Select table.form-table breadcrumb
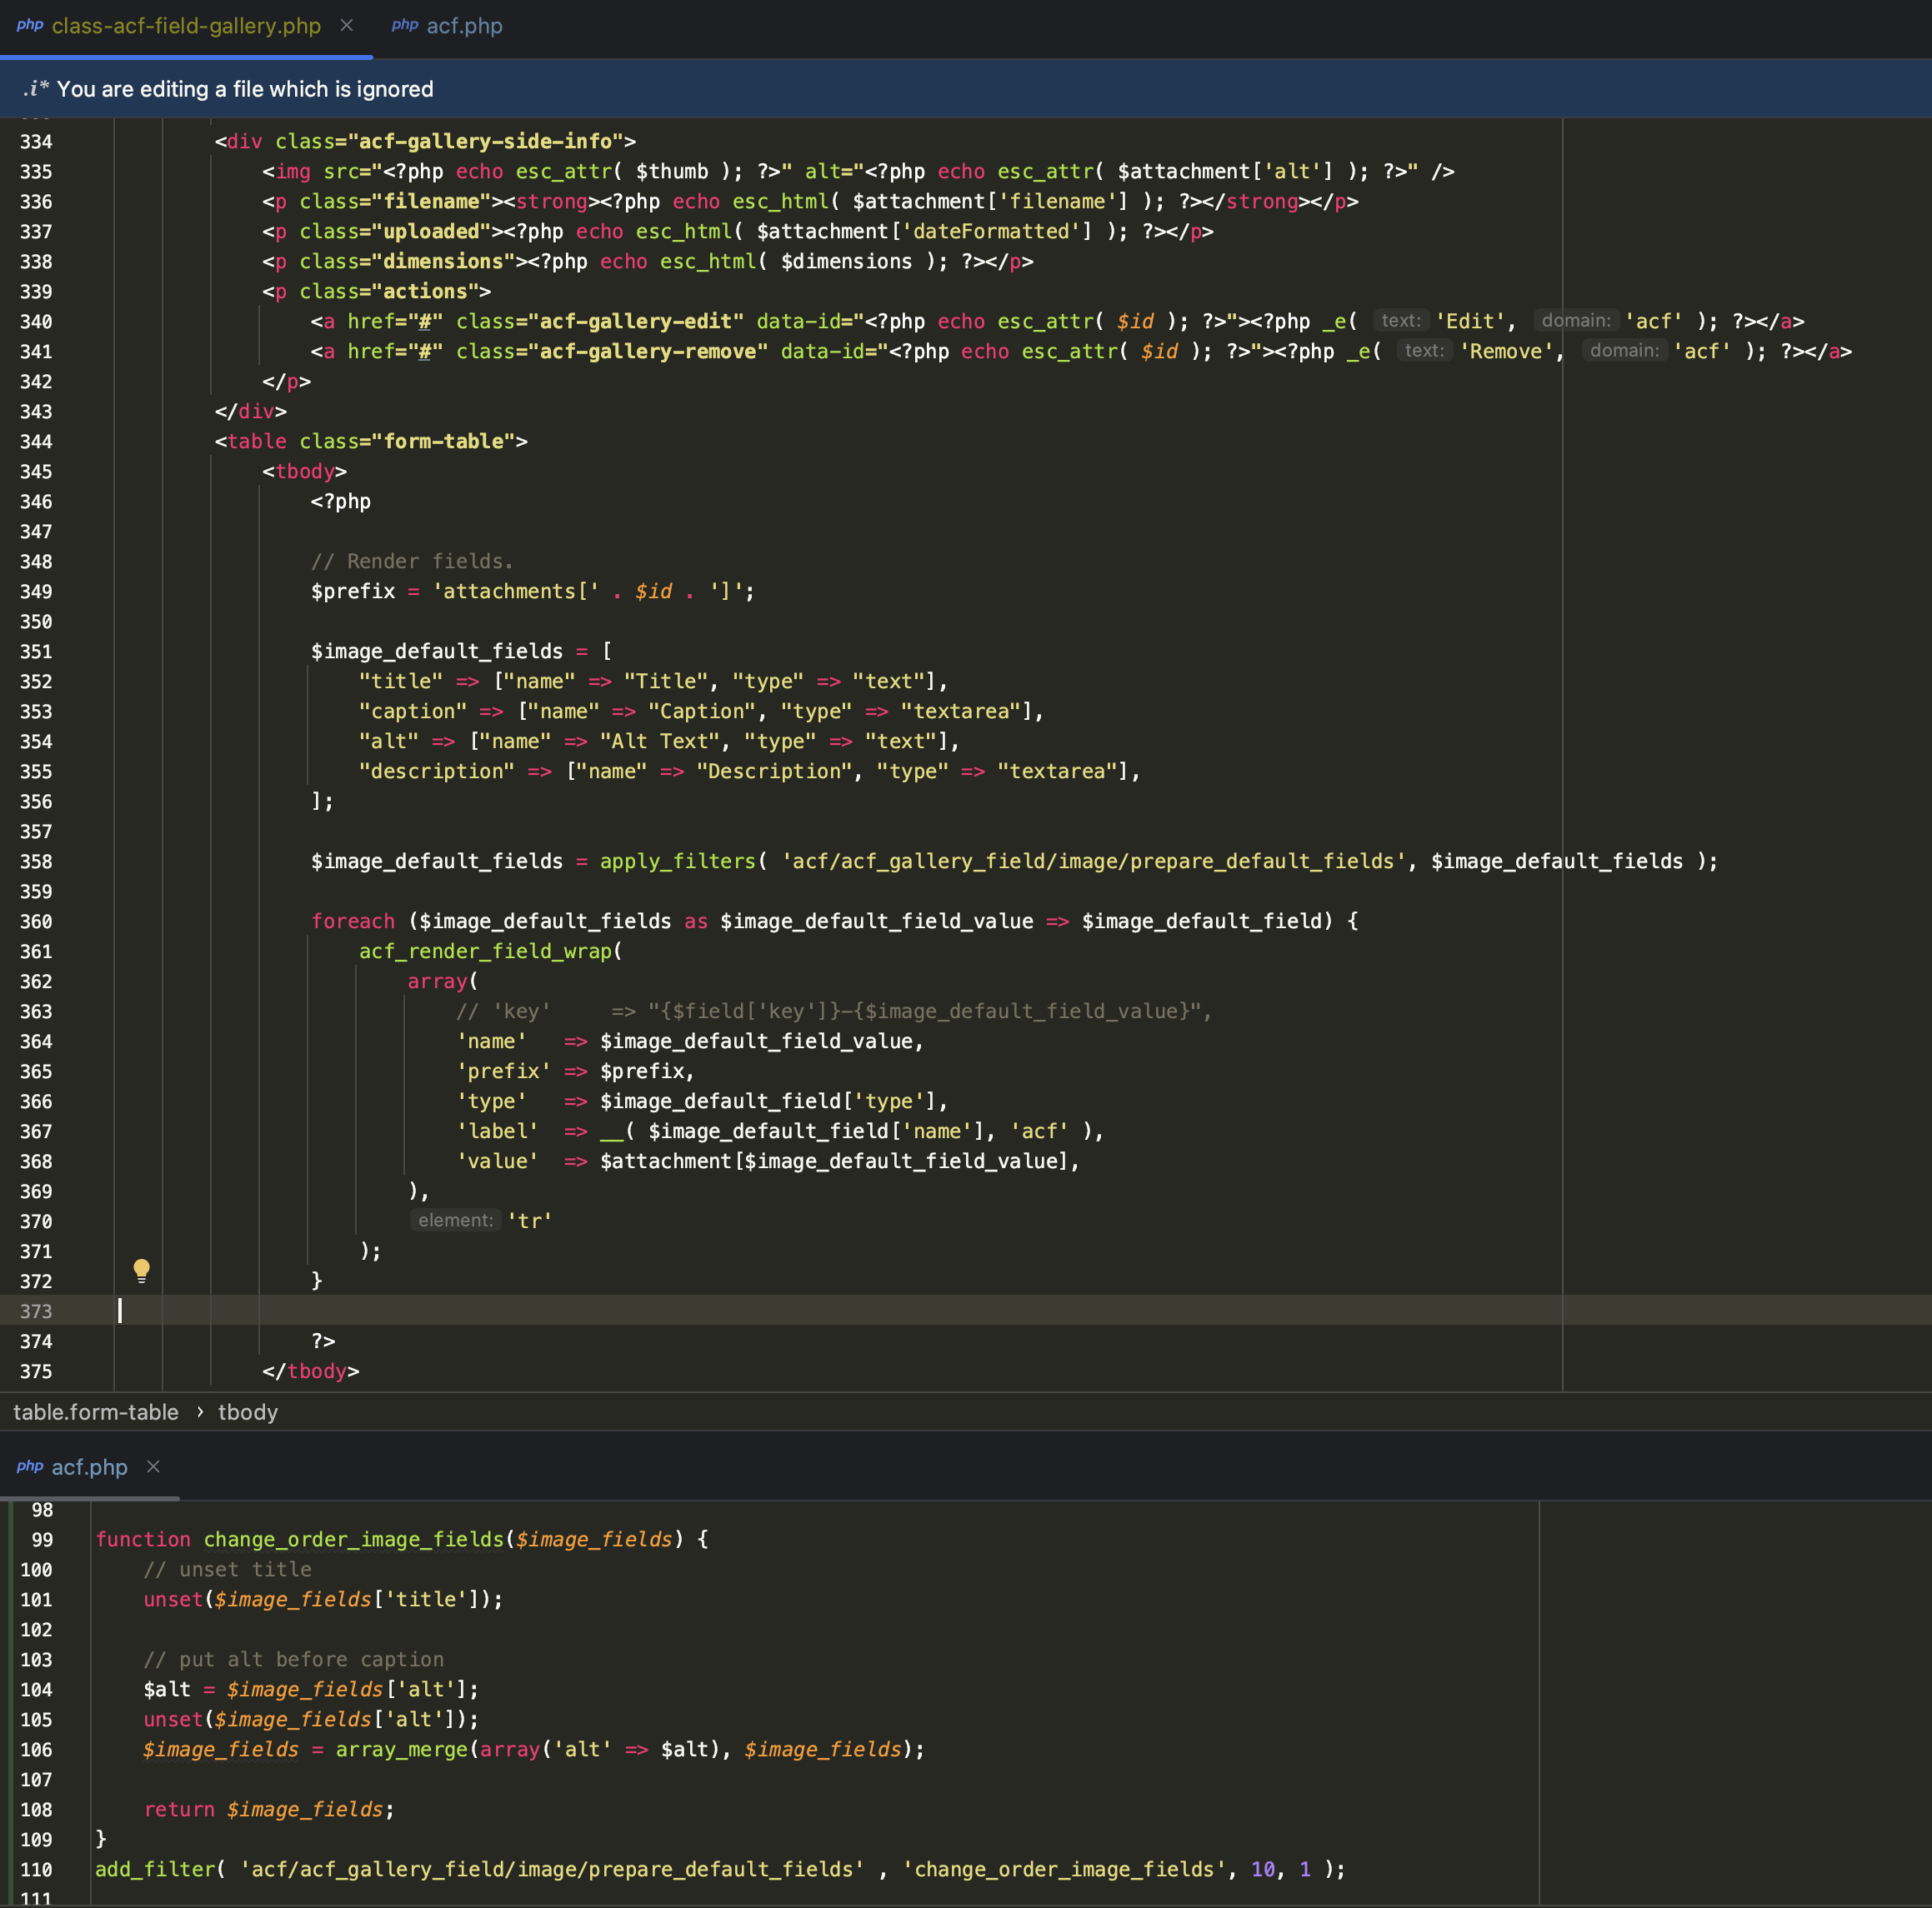The width and height of the screenshot is (1932, 1908). (x=96, y=1412)
